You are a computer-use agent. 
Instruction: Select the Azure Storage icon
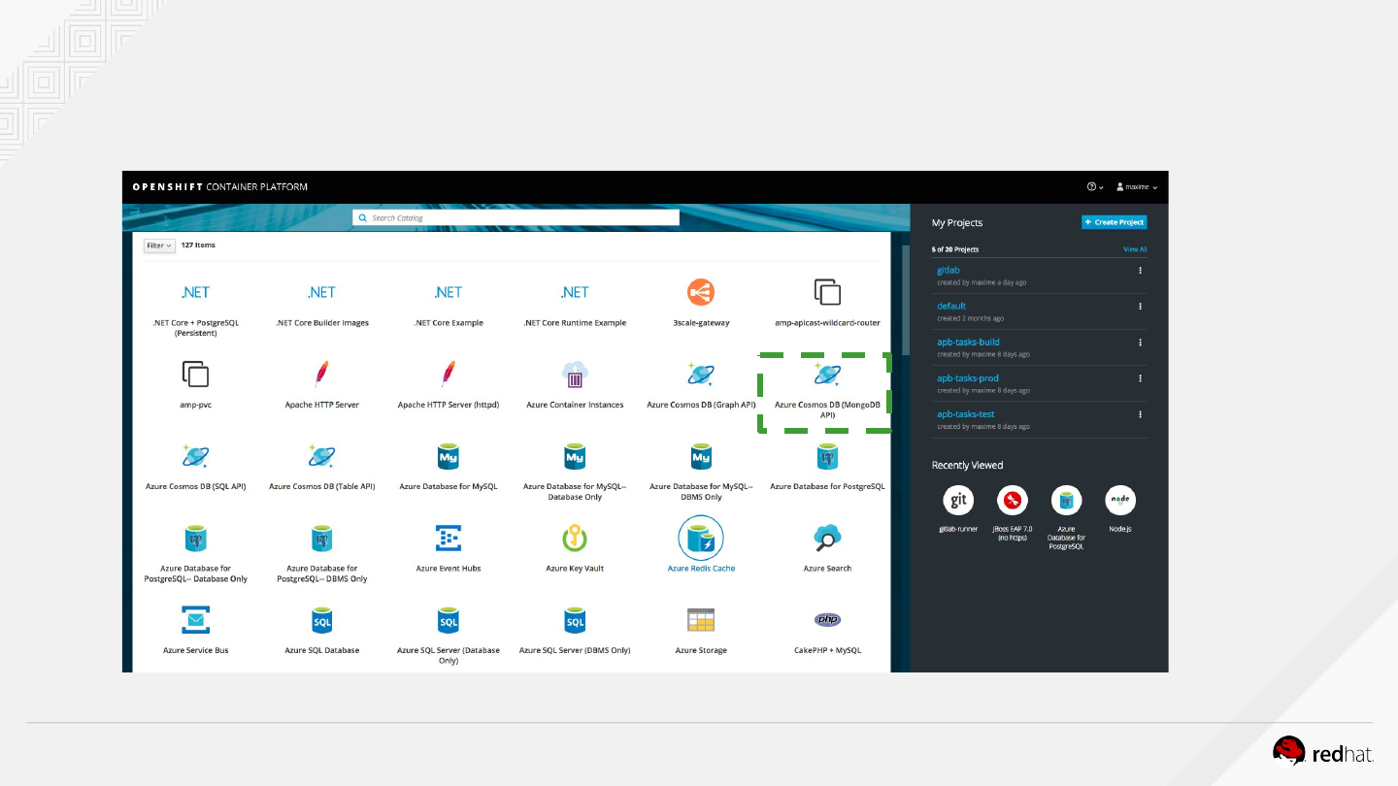coord(701,620)
